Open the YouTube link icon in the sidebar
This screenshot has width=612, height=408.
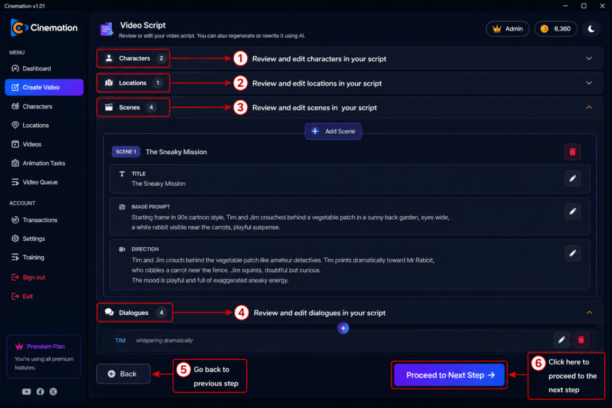(26, 392)
